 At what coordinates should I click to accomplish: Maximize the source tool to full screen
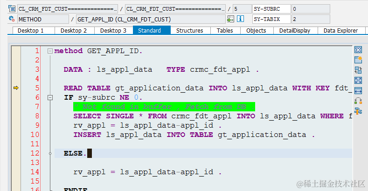pyautogui.click(x=358, y=81)
